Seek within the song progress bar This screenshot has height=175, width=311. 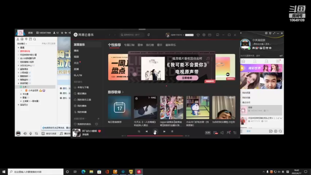[x=155, y=136]
